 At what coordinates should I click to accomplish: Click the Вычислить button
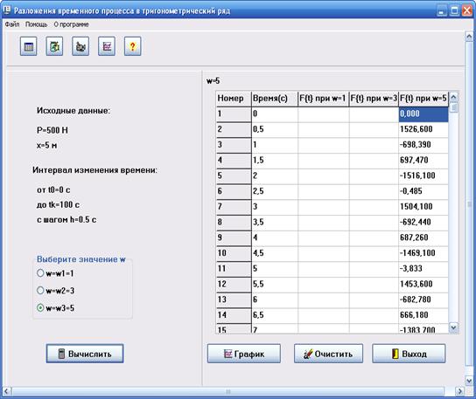pos(85,354)
